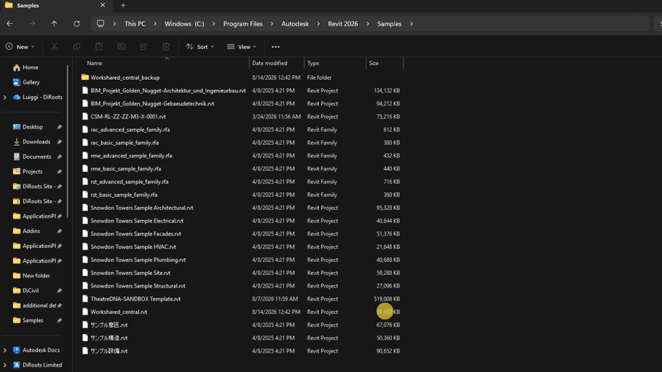Select Snowdon Towers Sample Plumbing.rvt
662x372 pixels.
(138, 260)
